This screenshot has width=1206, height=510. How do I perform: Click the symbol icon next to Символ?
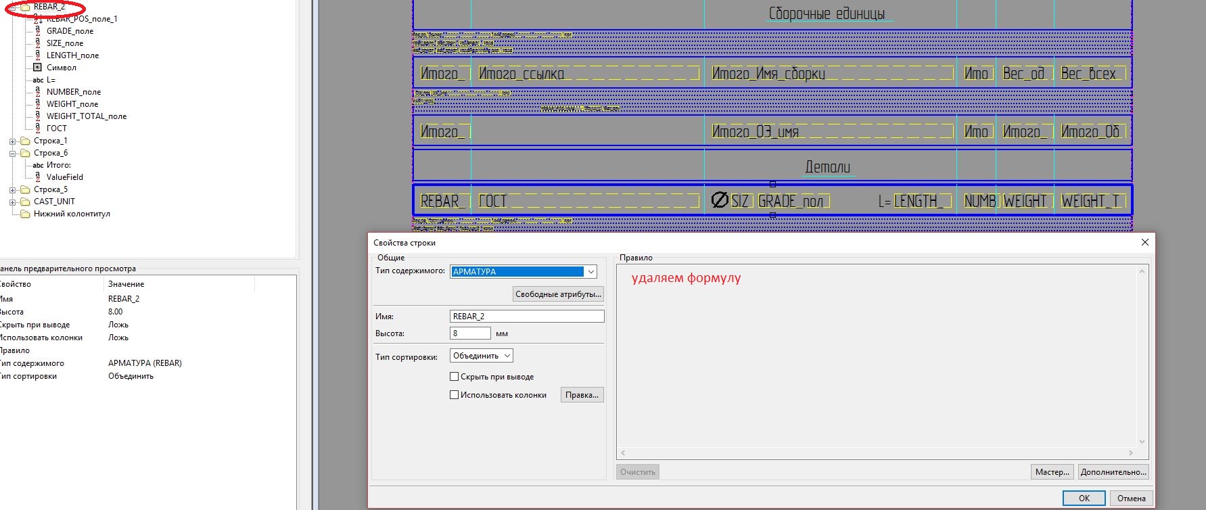[x=38, y=67]
